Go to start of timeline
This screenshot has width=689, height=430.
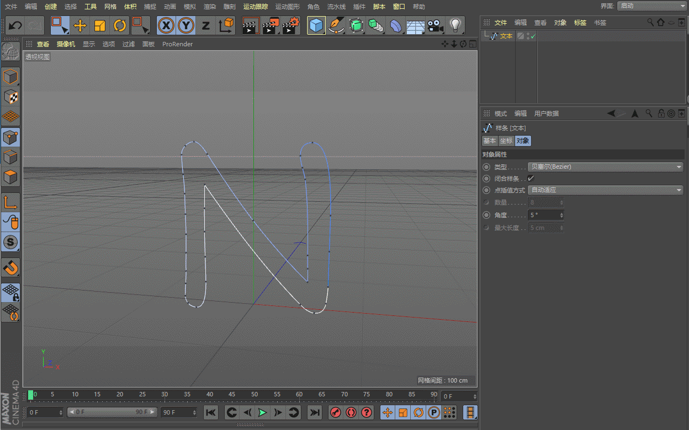tap(211, 412)
